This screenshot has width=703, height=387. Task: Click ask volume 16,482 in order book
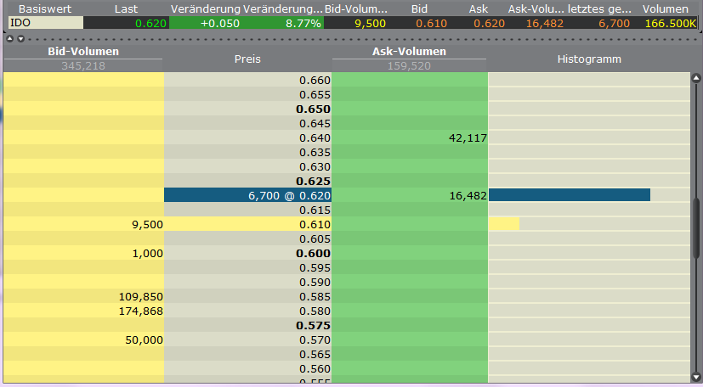(x=468, y=195)
